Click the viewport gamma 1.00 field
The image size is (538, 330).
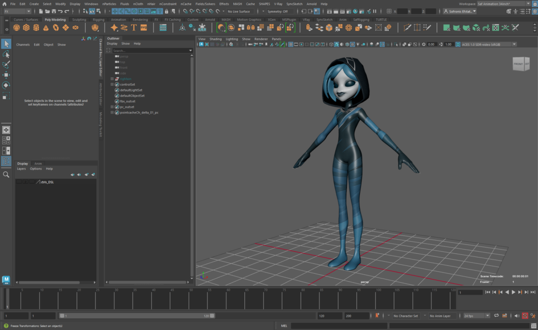pos(448,44)
